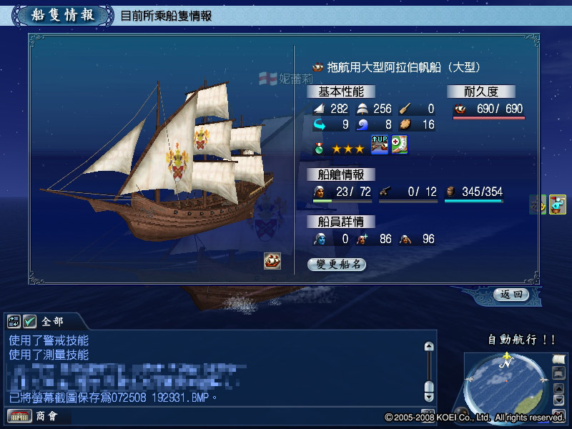This screenshot has height=429, width=572.
Task: Open the 商會 guild building icon
Action: (20, 416)
